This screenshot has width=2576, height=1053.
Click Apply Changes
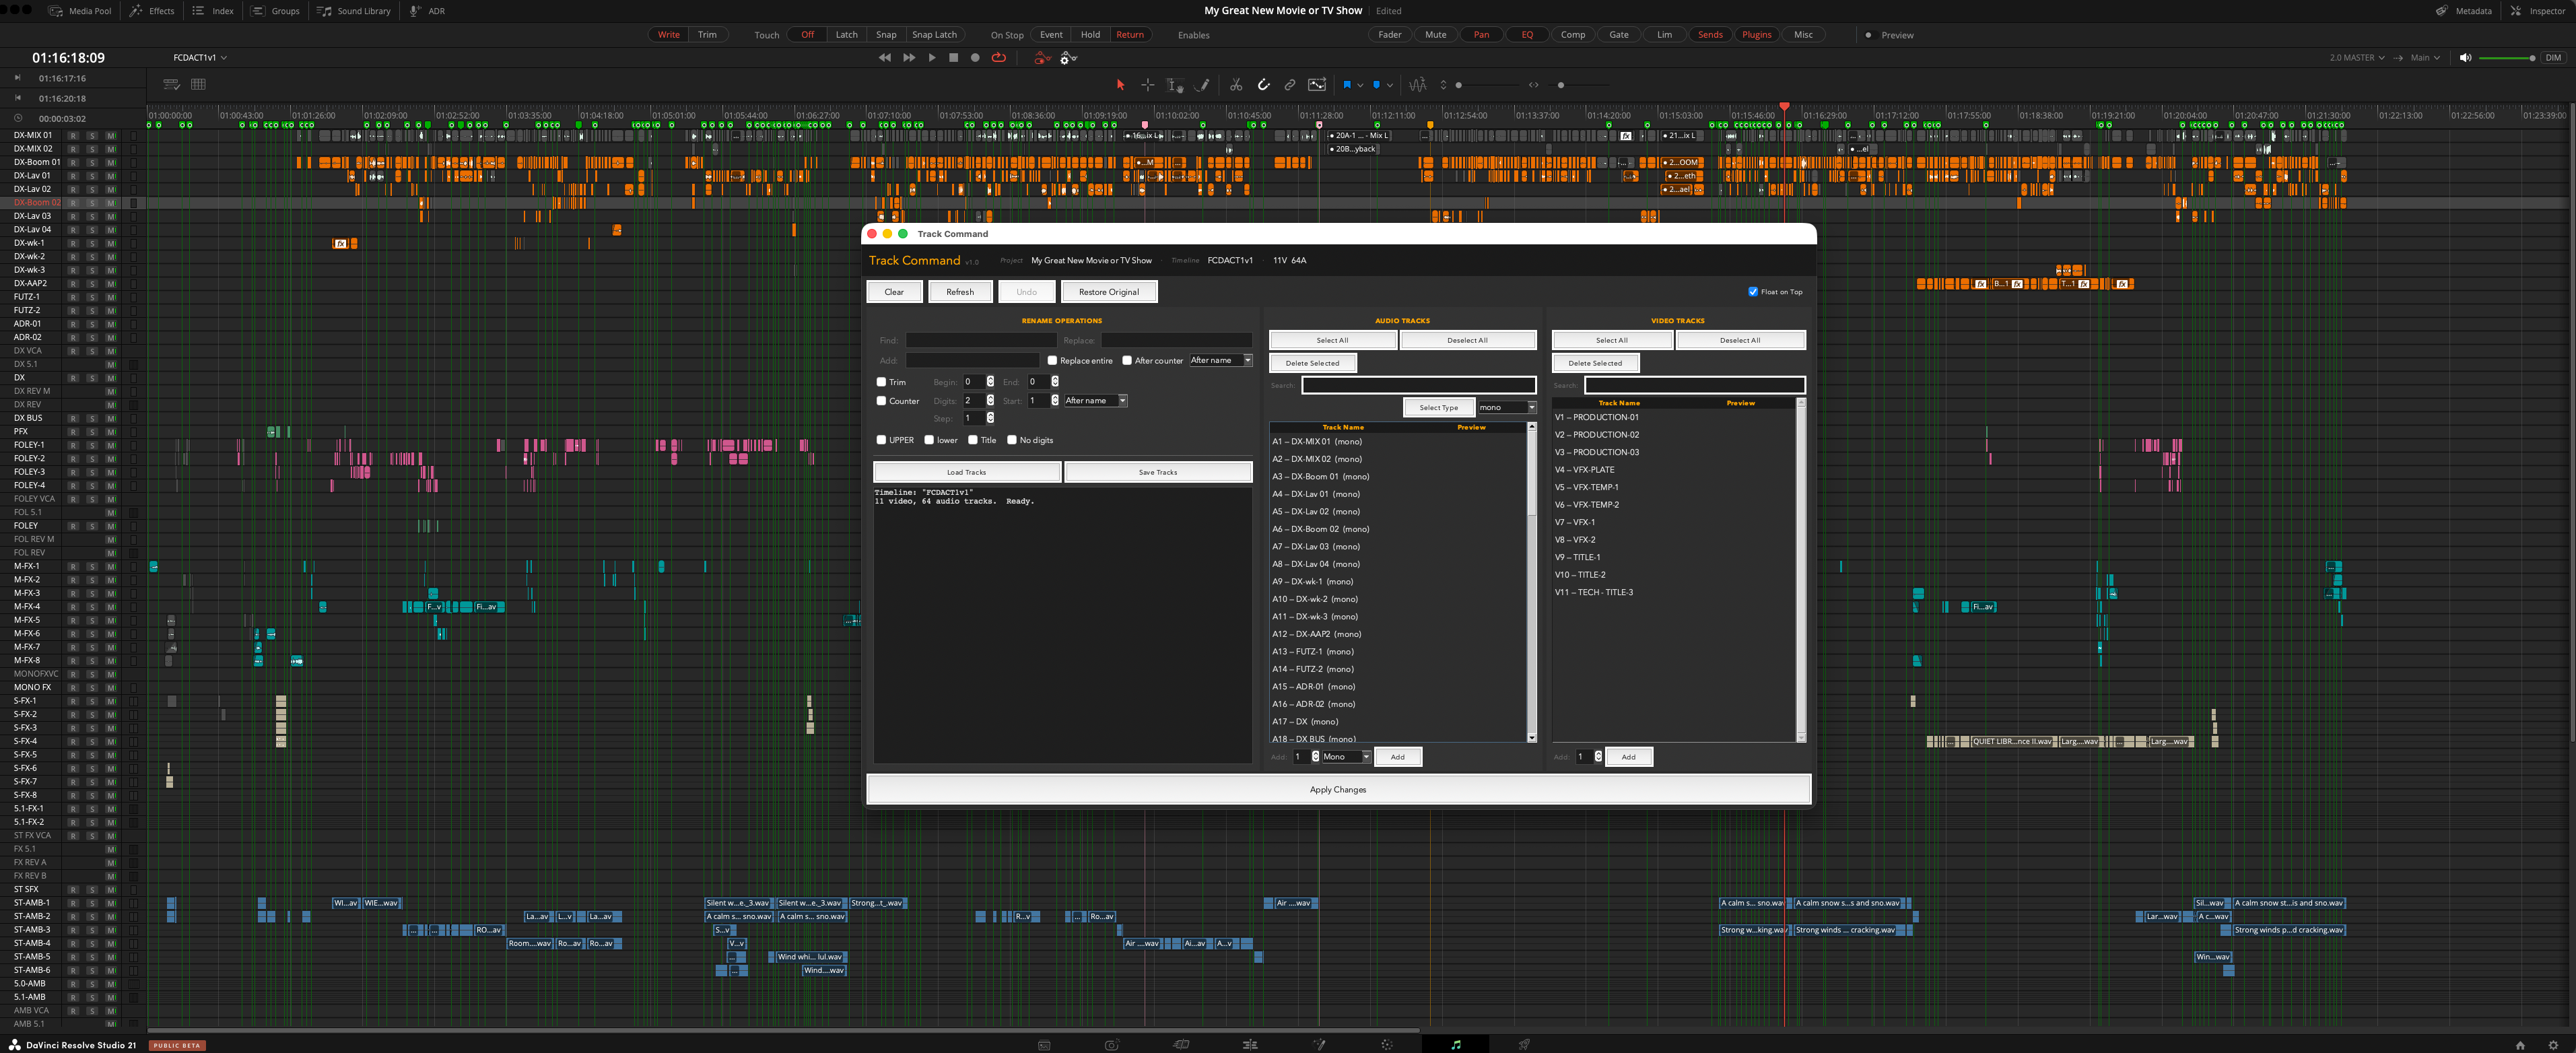pos(1338,789)
